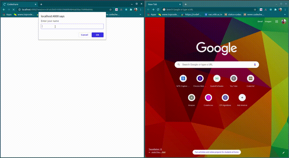Open the CP Algorithms shortcut
289x158 pixels.
point(225,100)
